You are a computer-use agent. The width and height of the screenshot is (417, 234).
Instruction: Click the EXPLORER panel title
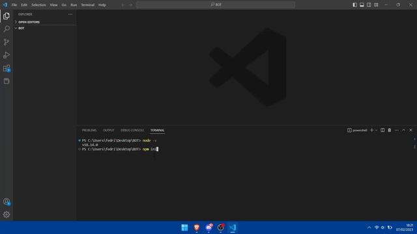[x=25, y=14]
